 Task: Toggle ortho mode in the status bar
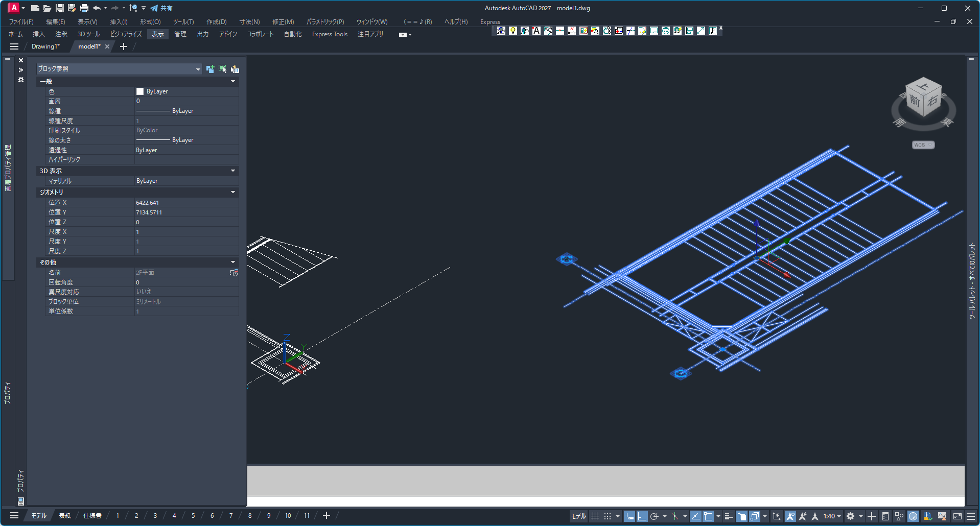coord(642,516)
